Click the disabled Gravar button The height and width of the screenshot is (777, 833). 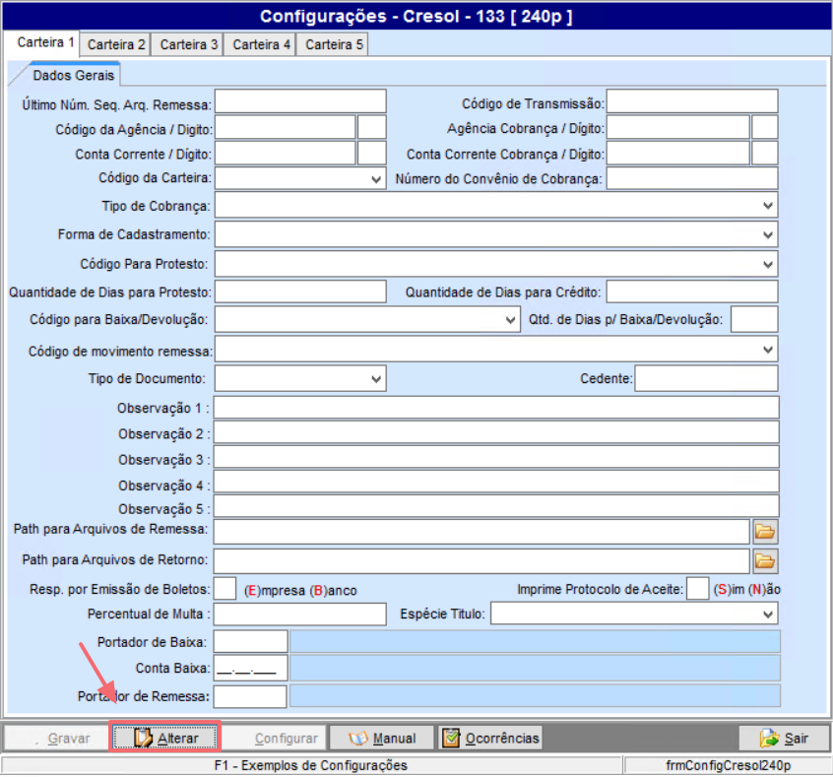coord(56,738)
